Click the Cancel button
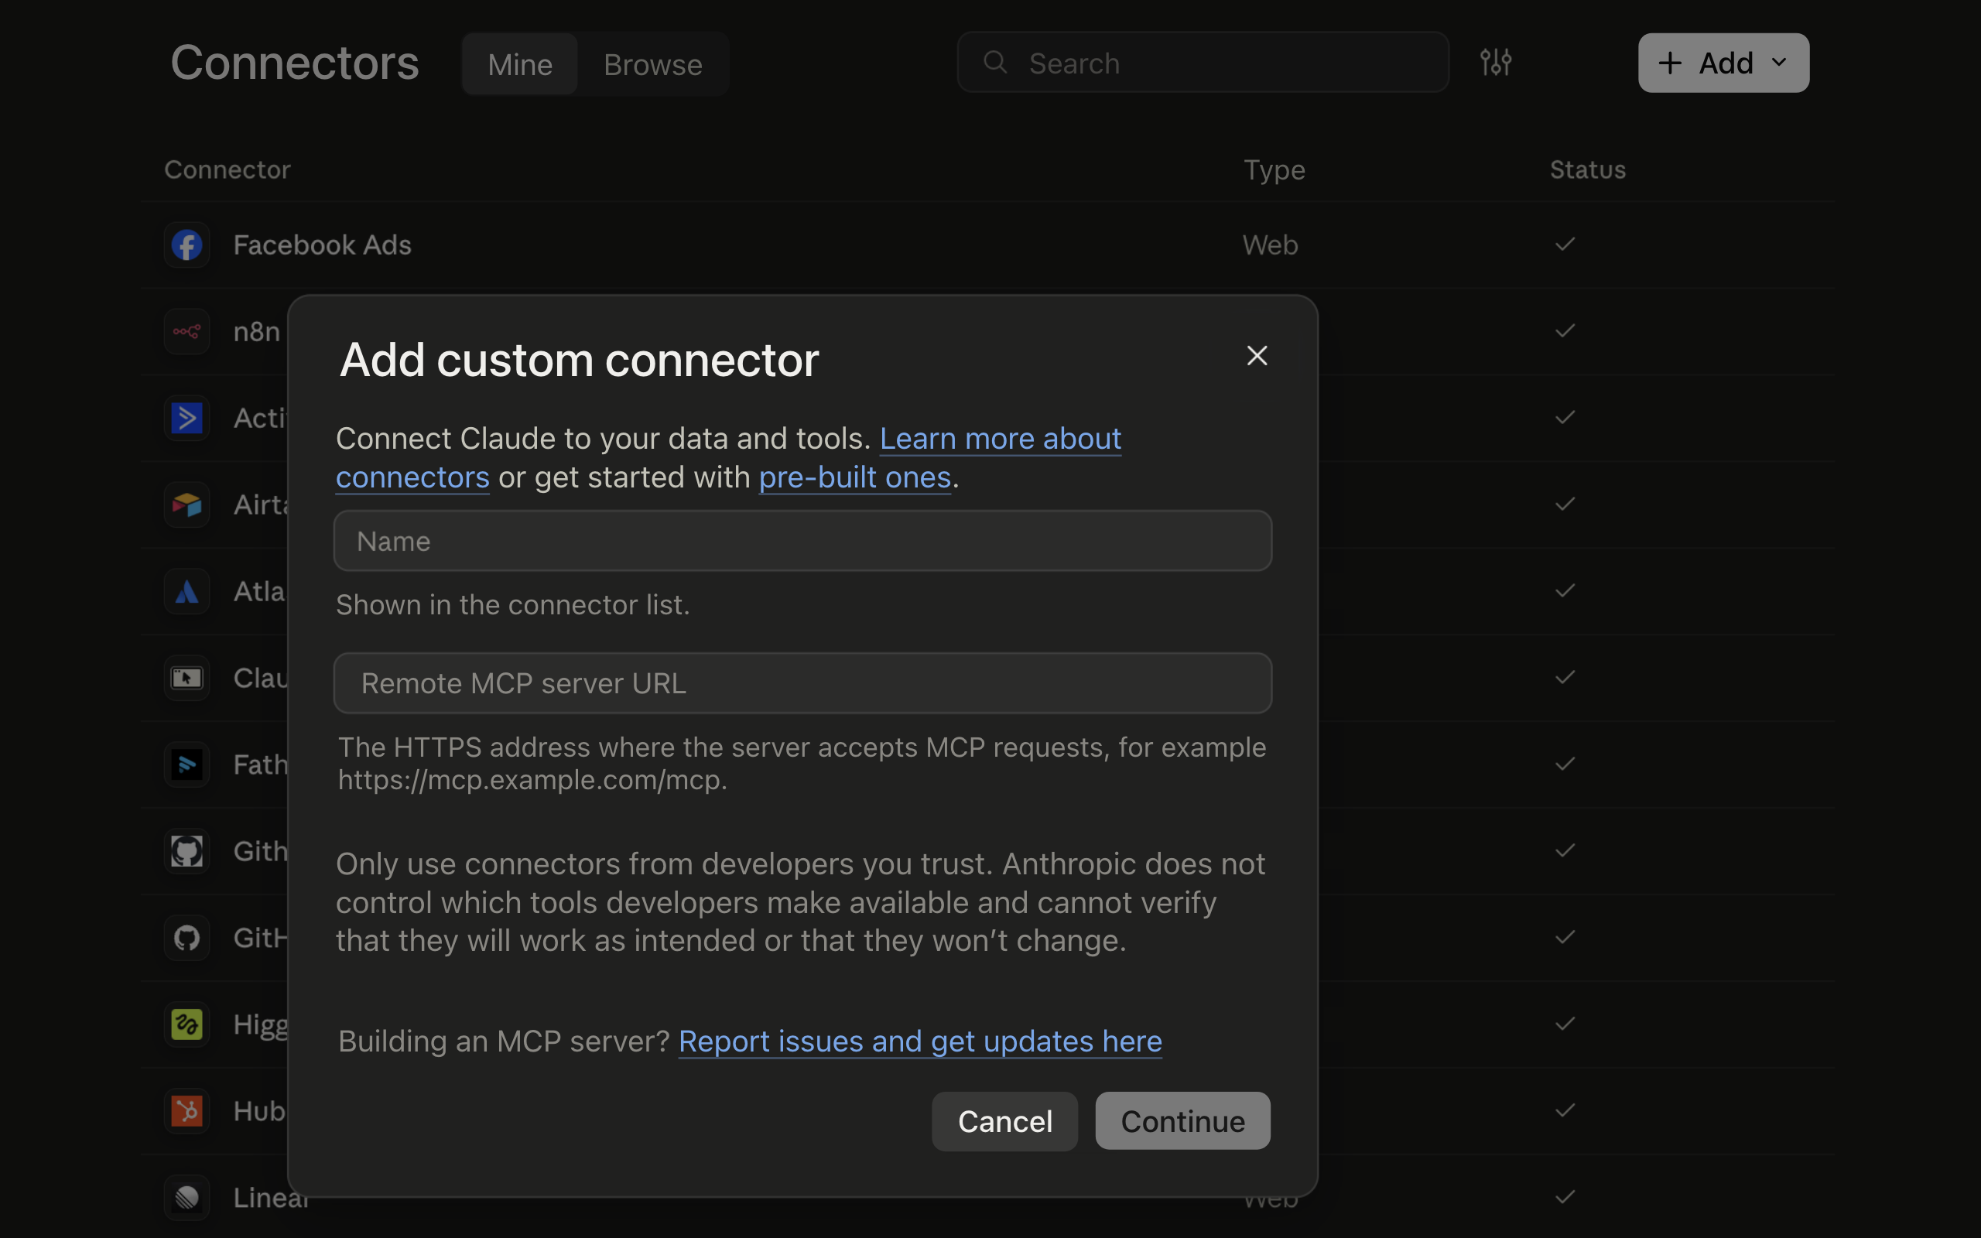This screenshot has width=1981, height=1238. (x=1004, y=1121)
